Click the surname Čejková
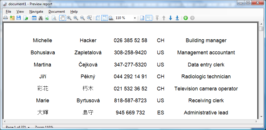This screenshot has height=130, width=266. tap(88, 65)
